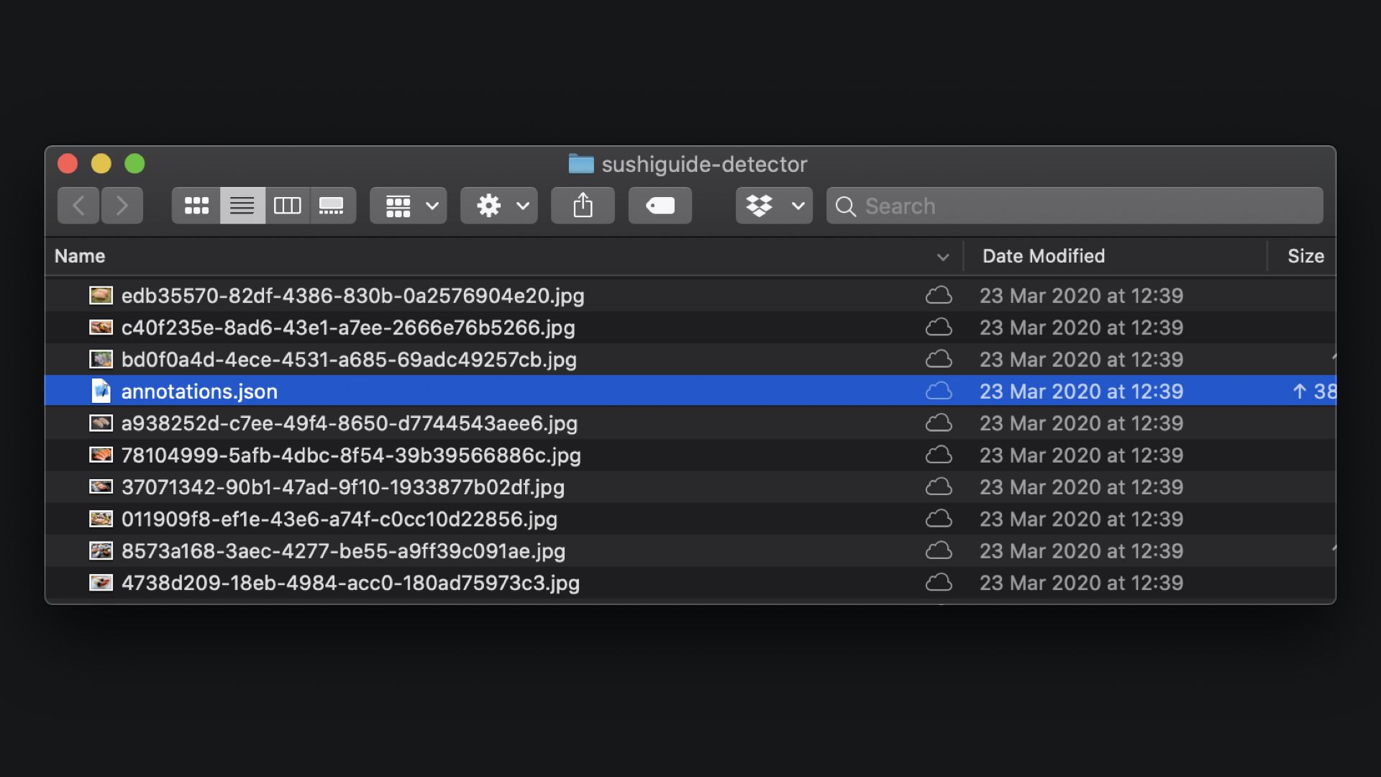Switch to gallery view

point(332,206)
